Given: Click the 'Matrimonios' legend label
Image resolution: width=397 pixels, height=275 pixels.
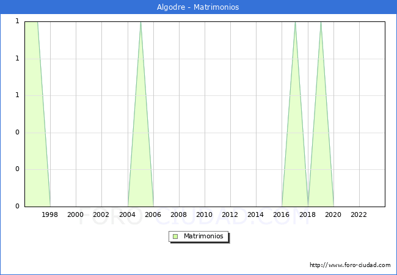Looking at the screenshot, I should (x=203, y=236).
